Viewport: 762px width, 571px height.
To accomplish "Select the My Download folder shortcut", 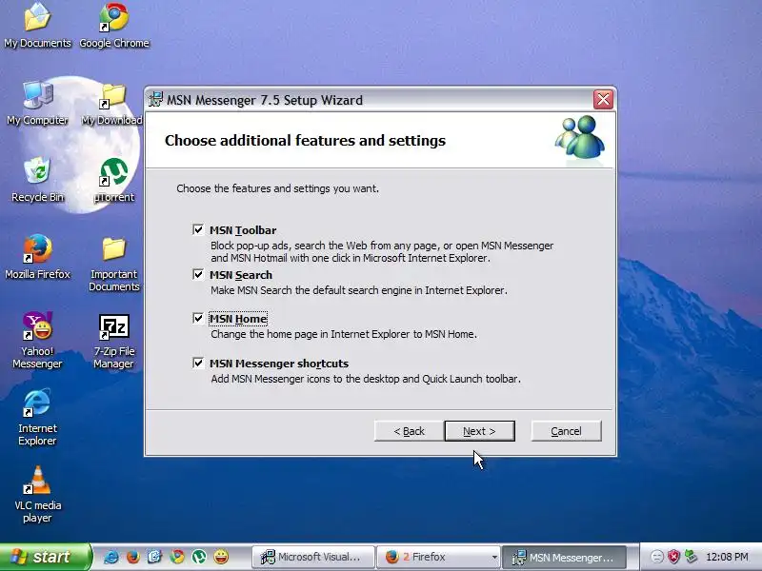I will point(112,105).
